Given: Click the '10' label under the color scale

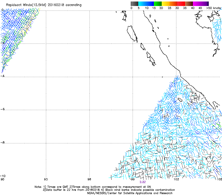Looking at the screenshot, I should [x=147, y=8].
